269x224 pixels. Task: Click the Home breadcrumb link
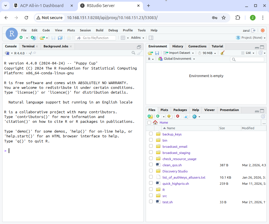(x=164, y=123)
